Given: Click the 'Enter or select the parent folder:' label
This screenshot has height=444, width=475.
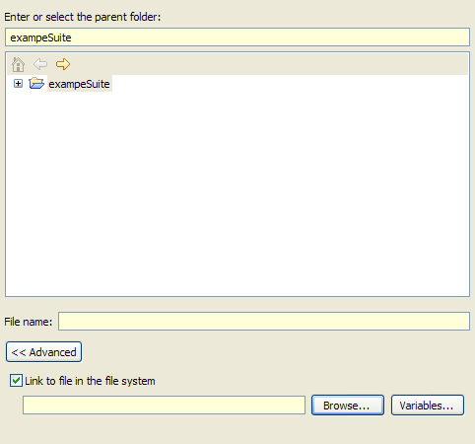Looking at the screenshot, I should (83, 17).
